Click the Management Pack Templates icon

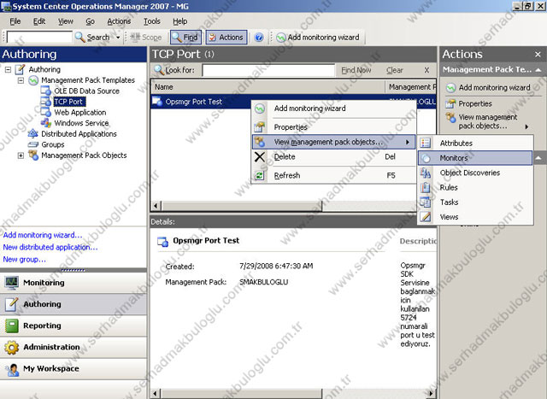[x=33, y=80]
